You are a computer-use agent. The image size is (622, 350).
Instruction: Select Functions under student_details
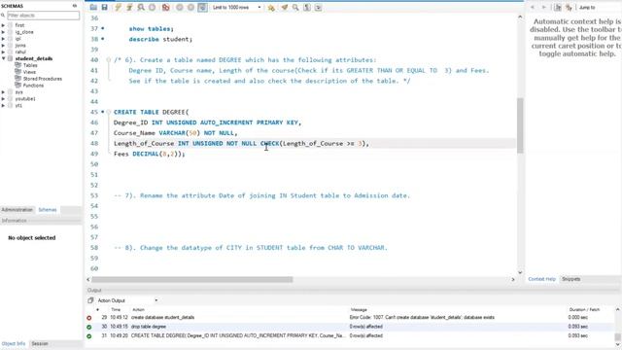33,86
